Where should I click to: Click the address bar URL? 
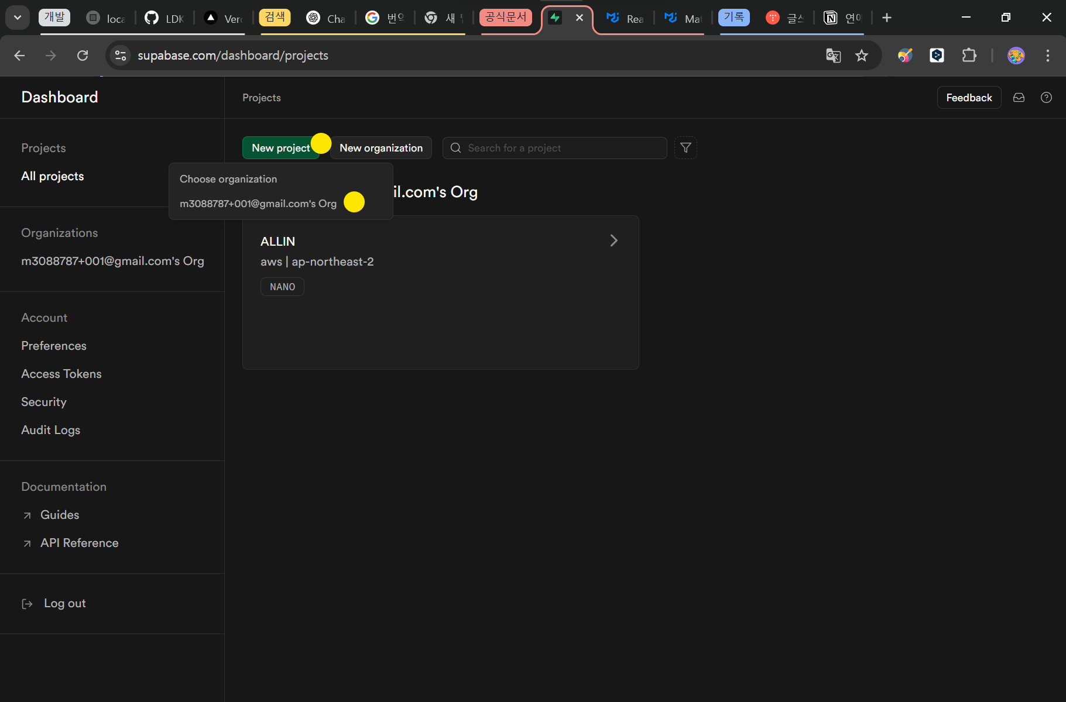(x=233, y=56)
